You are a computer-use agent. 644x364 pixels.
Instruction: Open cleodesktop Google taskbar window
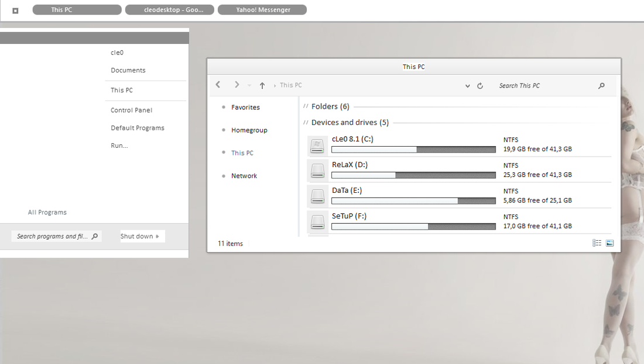pos(170,9)
